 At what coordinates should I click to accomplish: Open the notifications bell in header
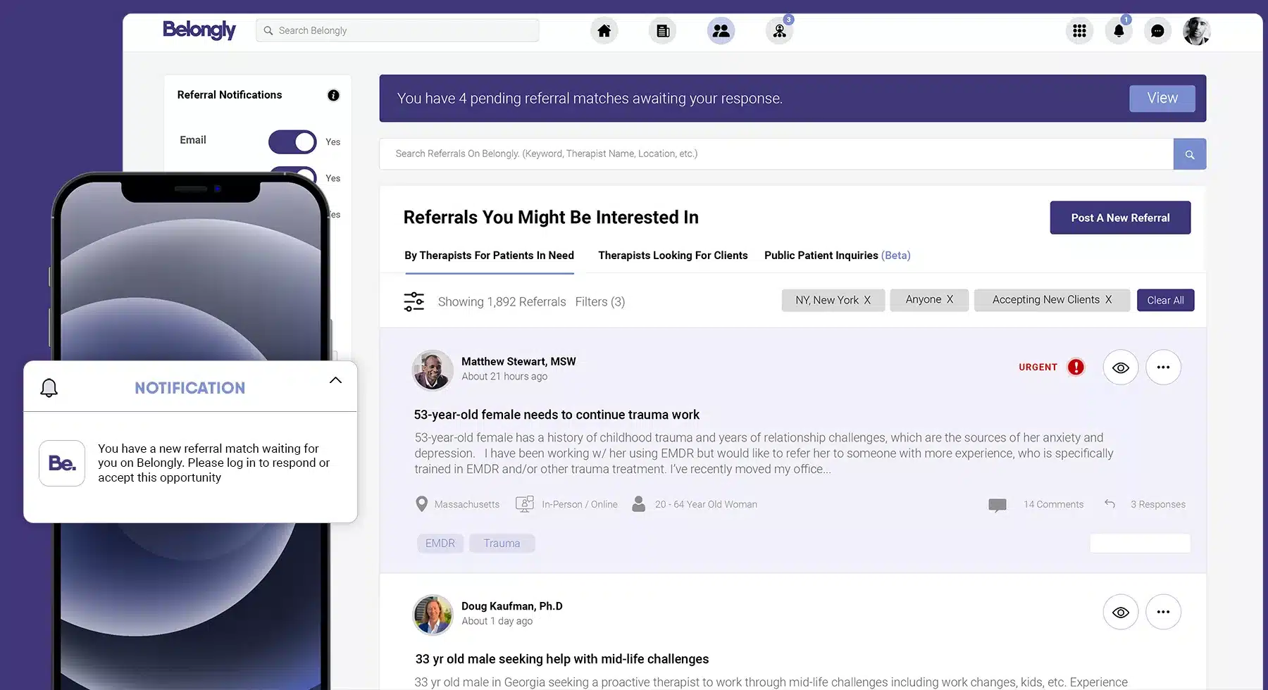pyautogui.click(x=1119, y=31)
